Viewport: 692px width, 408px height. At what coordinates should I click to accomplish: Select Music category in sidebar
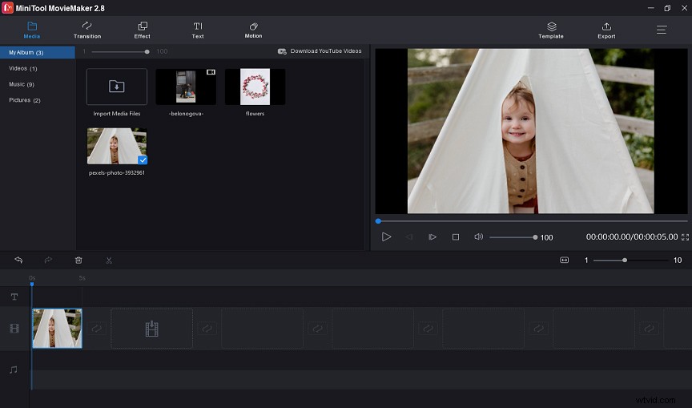22,84
